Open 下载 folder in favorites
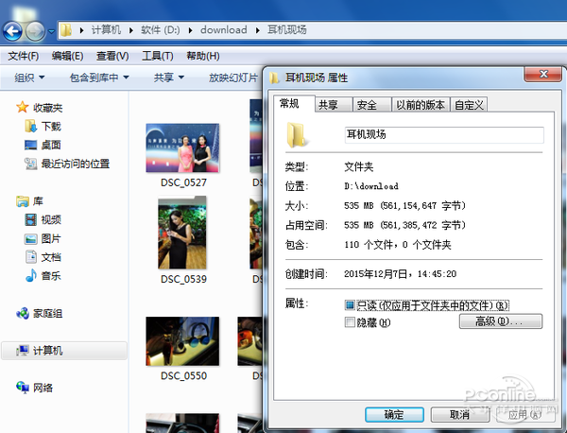The image size is (567, 433). (x=43, y=127)
